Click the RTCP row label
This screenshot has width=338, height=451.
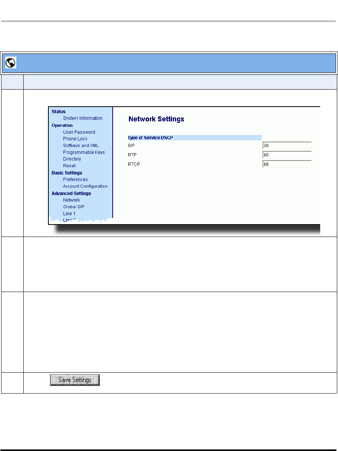pyautogui.click(x=134, y=164)
